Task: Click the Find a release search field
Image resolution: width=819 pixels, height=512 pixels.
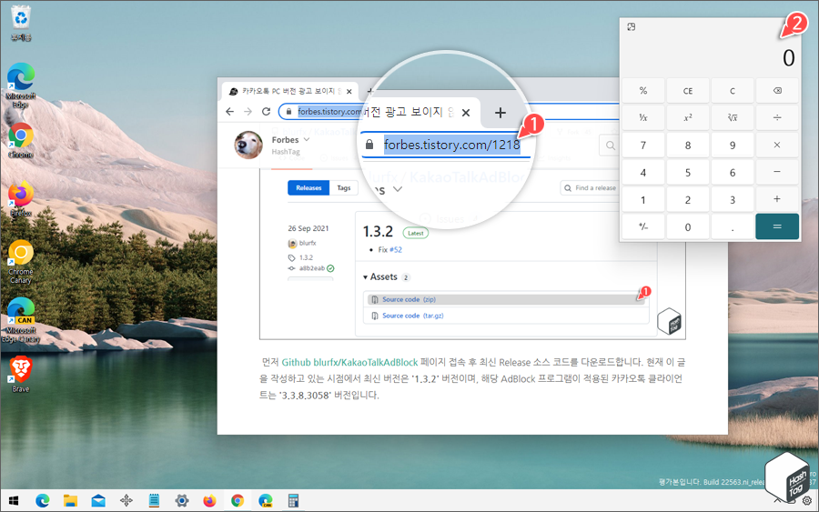Action: (591, 188)
